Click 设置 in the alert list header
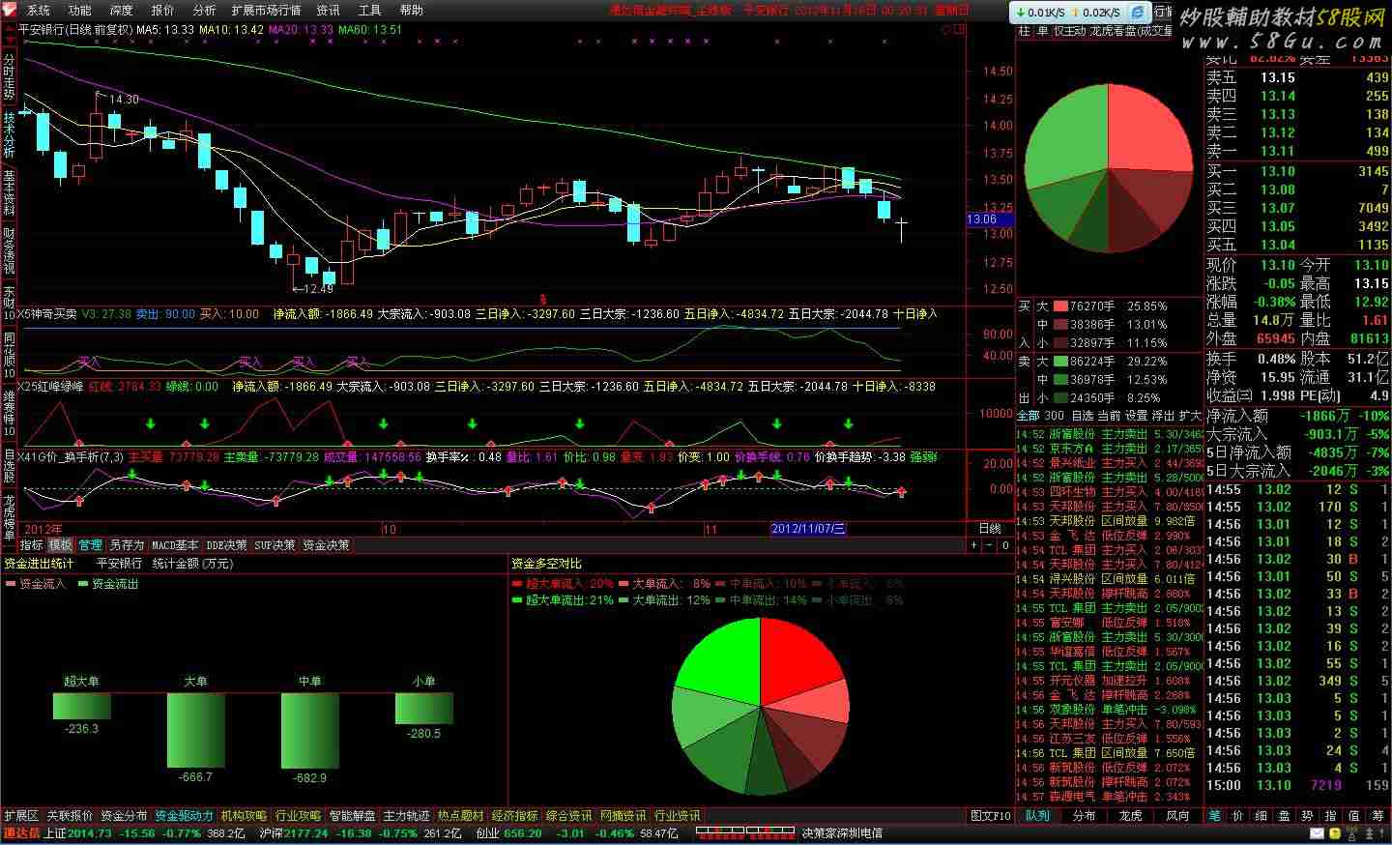The image size is (1392, 845). pyautogui.click(x=1136, y=416)
